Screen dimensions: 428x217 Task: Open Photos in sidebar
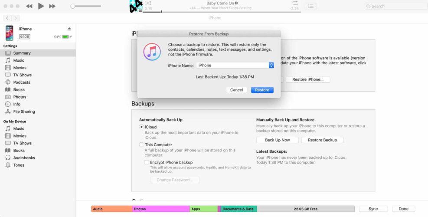(38, 97)
